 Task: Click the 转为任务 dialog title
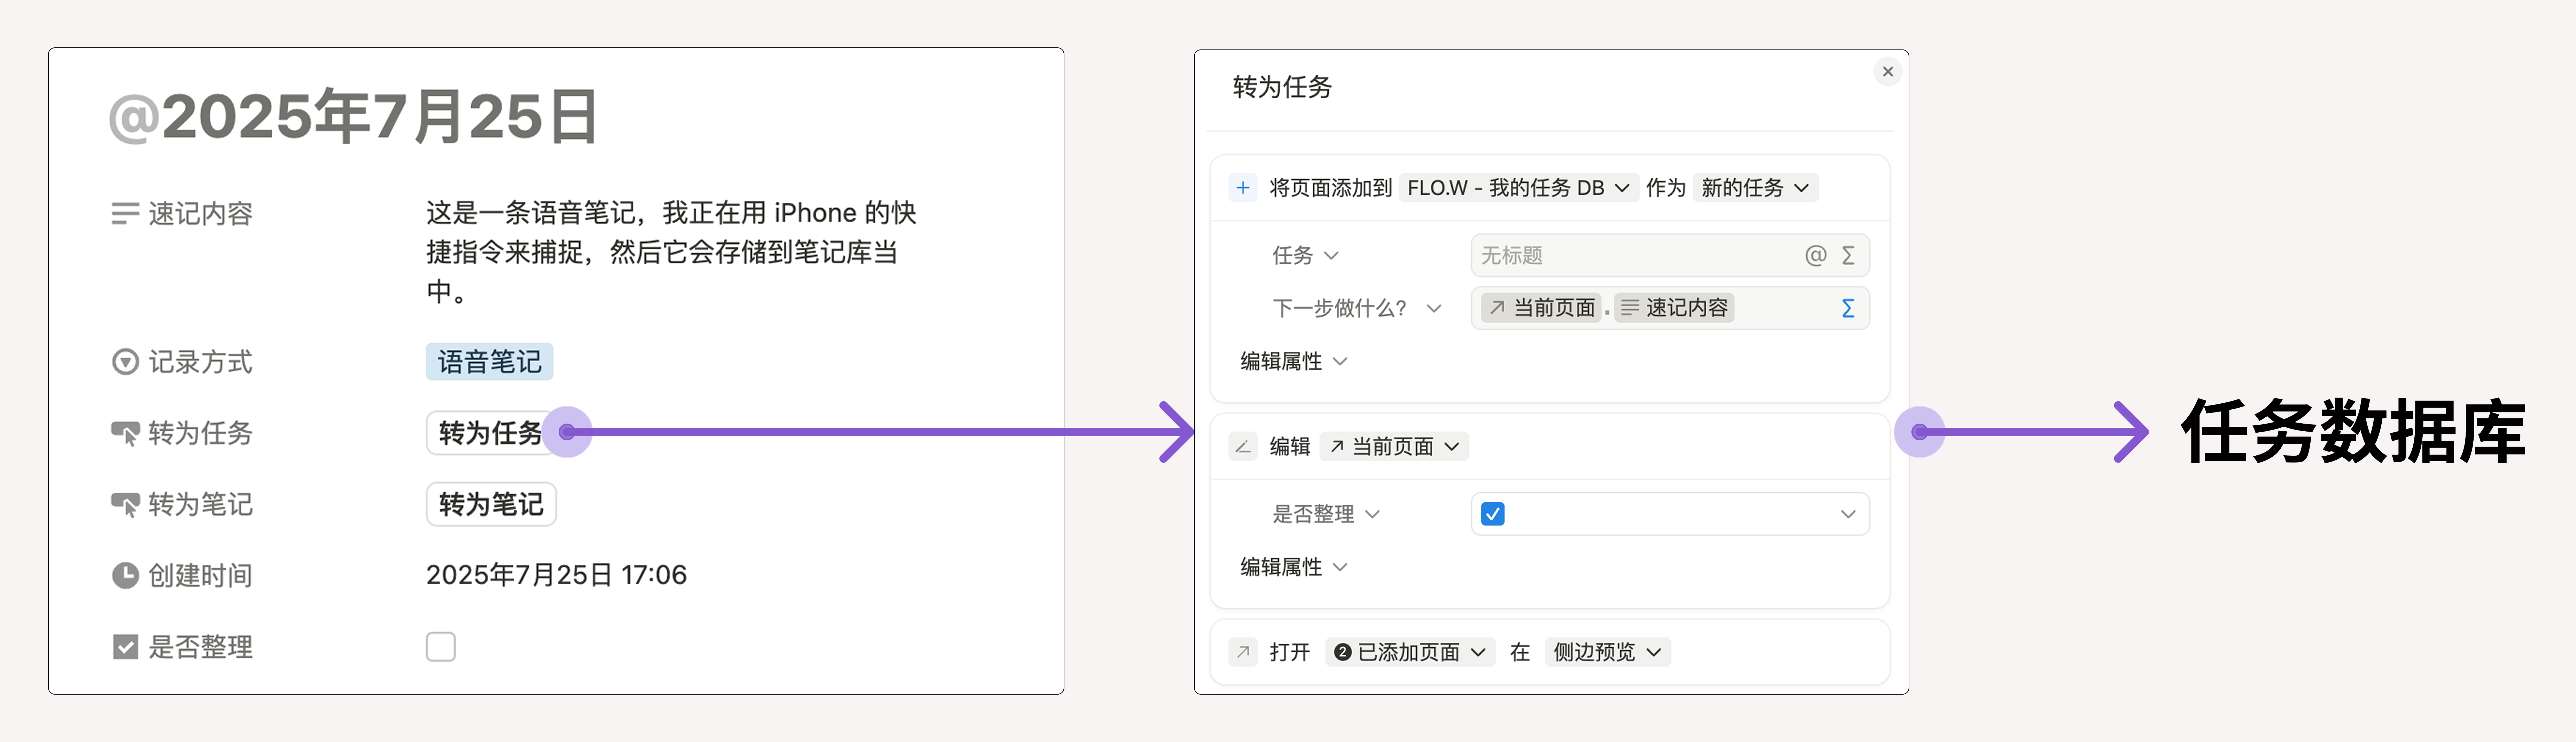(x=1282, y=87)
